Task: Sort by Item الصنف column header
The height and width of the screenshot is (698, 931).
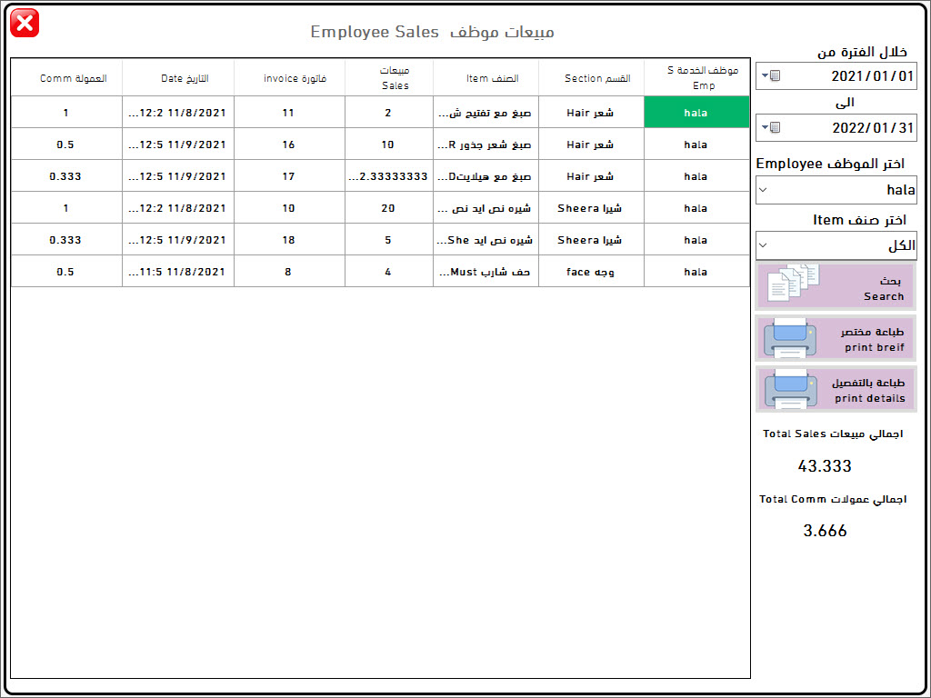Action: click(x=486, y=78)
